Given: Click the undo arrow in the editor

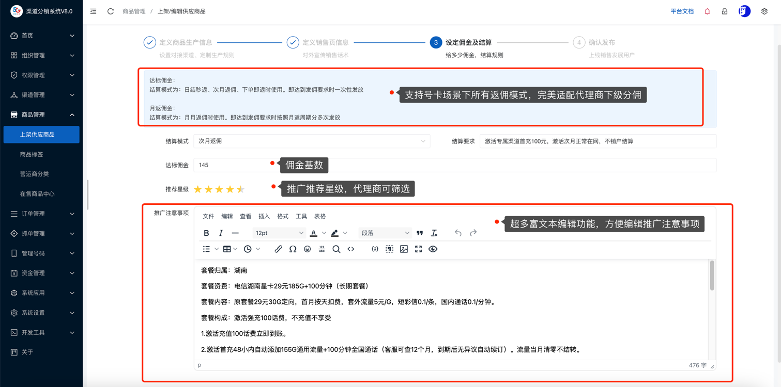Looking at the screenshot, I should tap(458, 233).
